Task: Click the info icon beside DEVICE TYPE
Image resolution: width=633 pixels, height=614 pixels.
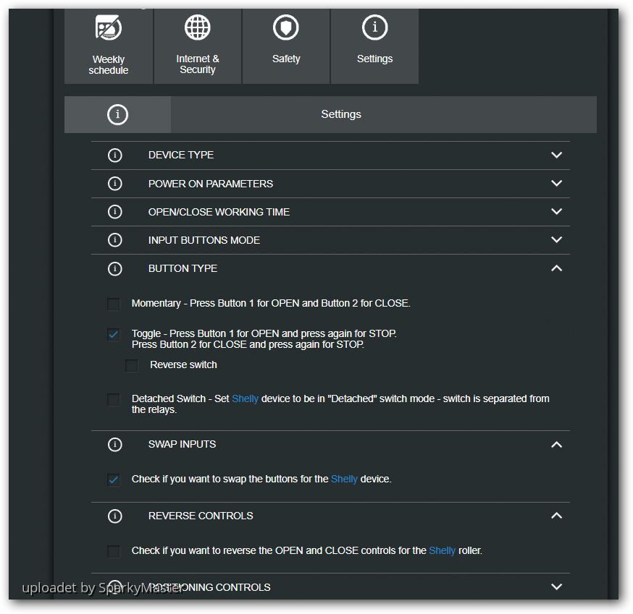Action: point(114,155)
